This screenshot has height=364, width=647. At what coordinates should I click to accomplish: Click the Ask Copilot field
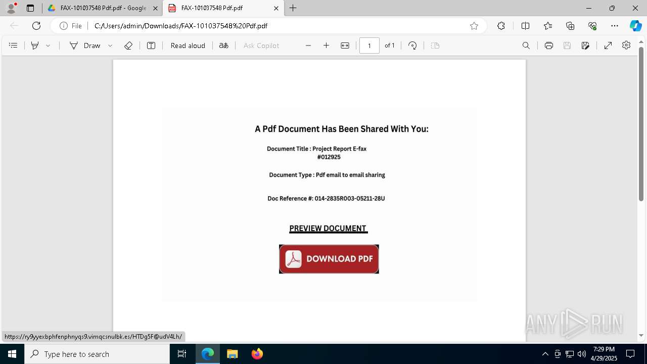tap(261, 45)
